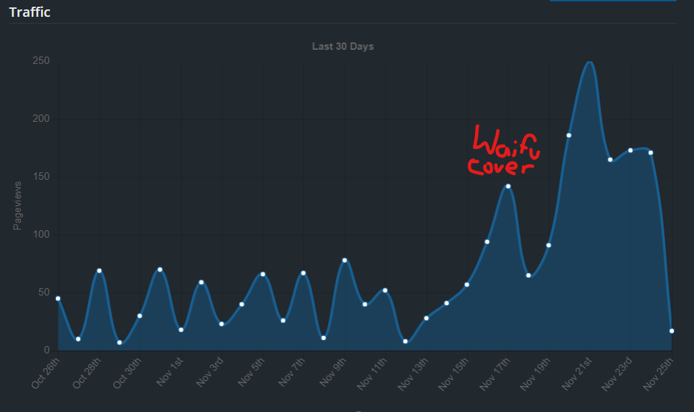Click the peak data point near 250 pageviews
Screen dimensions: 694x412
tap(588, 62)
